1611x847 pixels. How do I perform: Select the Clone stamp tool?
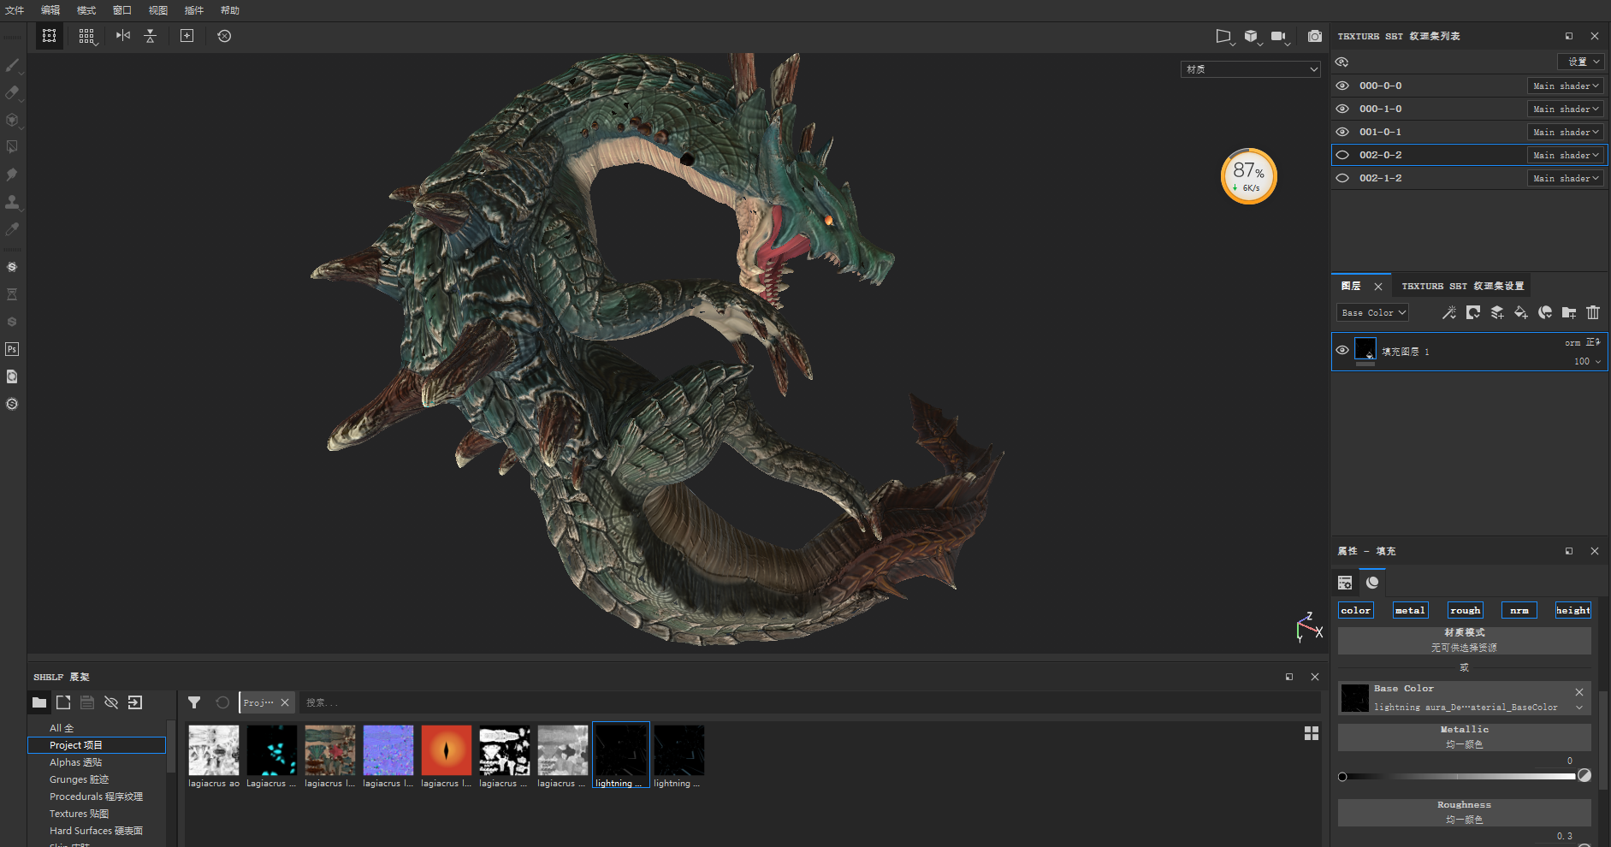pos(12,202)
